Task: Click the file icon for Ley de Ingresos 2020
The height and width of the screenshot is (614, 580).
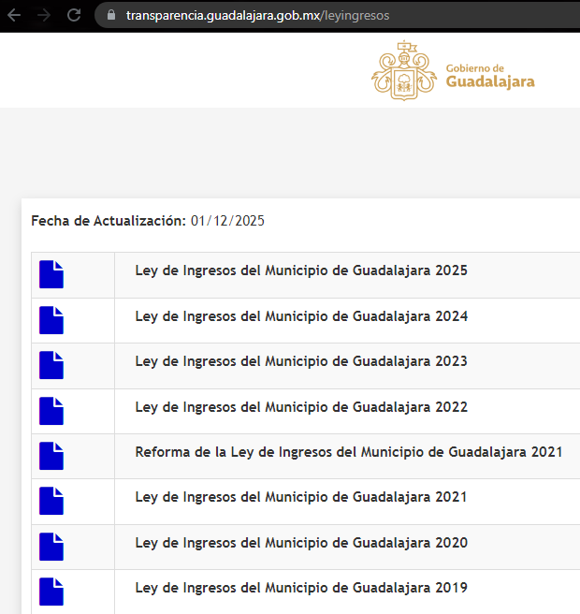Action: click(x=51, y=547)
